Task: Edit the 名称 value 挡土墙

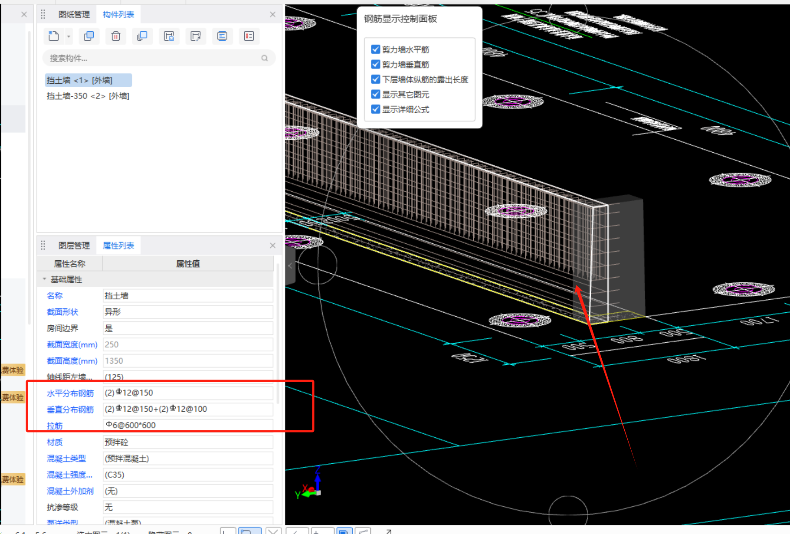Action: coord(188,296)
